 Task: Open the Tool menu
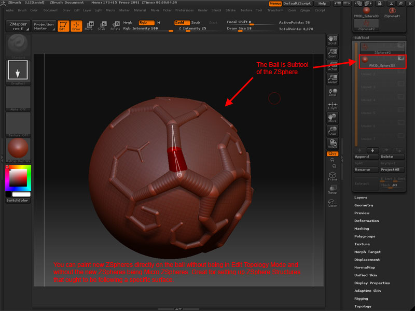[259, 10]
